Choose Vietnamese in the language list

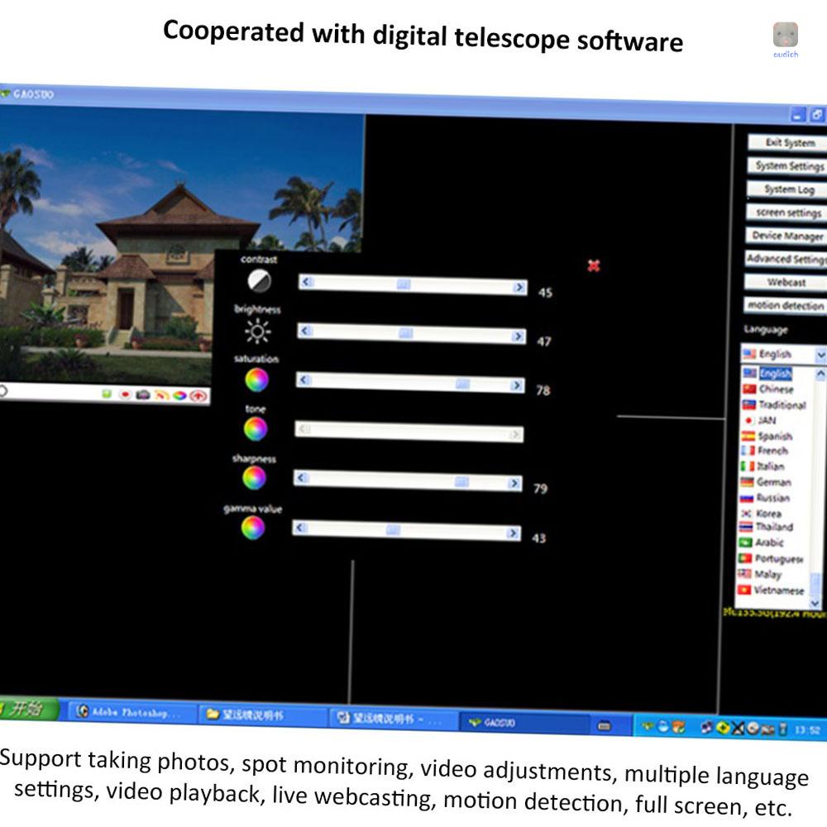777,590
